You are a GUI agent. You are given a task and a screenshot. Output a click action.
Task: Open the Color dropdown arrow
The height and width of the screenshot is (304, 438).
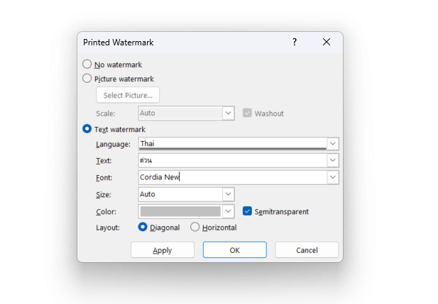point(228,211)
